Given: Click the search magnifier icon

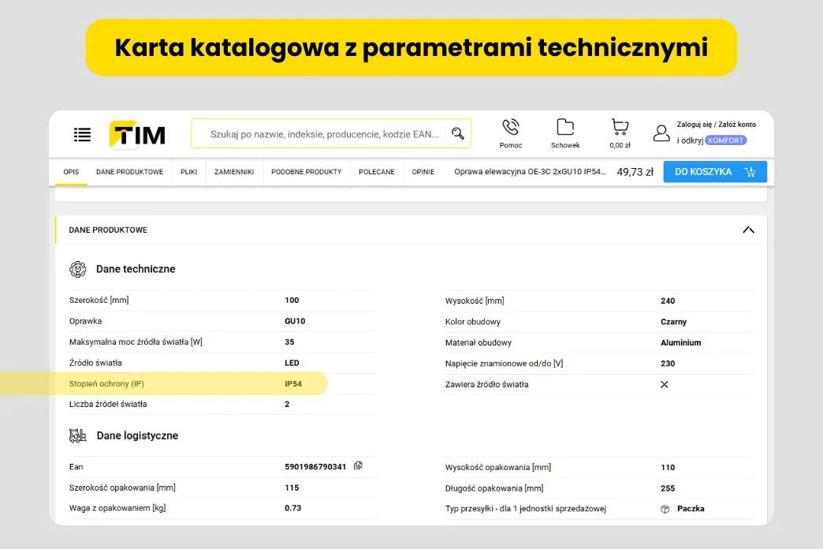Looking at the screenshot, I should [x=458, y=133].
